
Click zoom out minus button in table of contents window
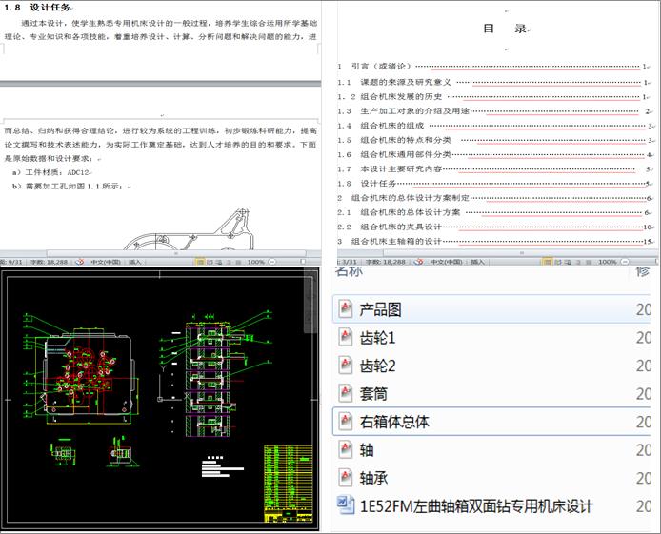pyautogui.click(x=625, y=262)
